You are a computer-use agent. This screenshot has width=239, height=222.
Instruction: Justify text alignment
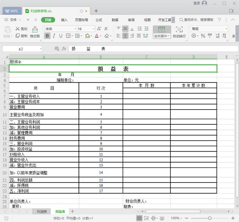[x=139, y=36]
